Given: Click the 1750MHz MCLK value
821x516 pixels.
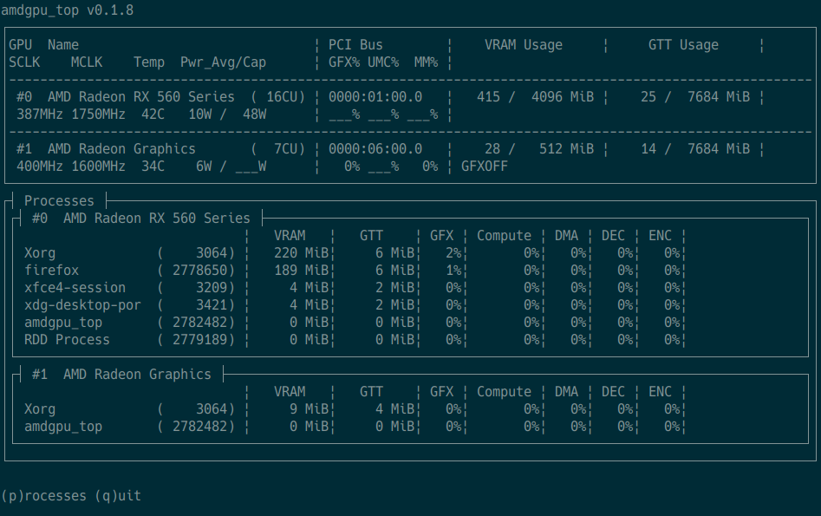Looking at the screenshot, I should 99,114.
